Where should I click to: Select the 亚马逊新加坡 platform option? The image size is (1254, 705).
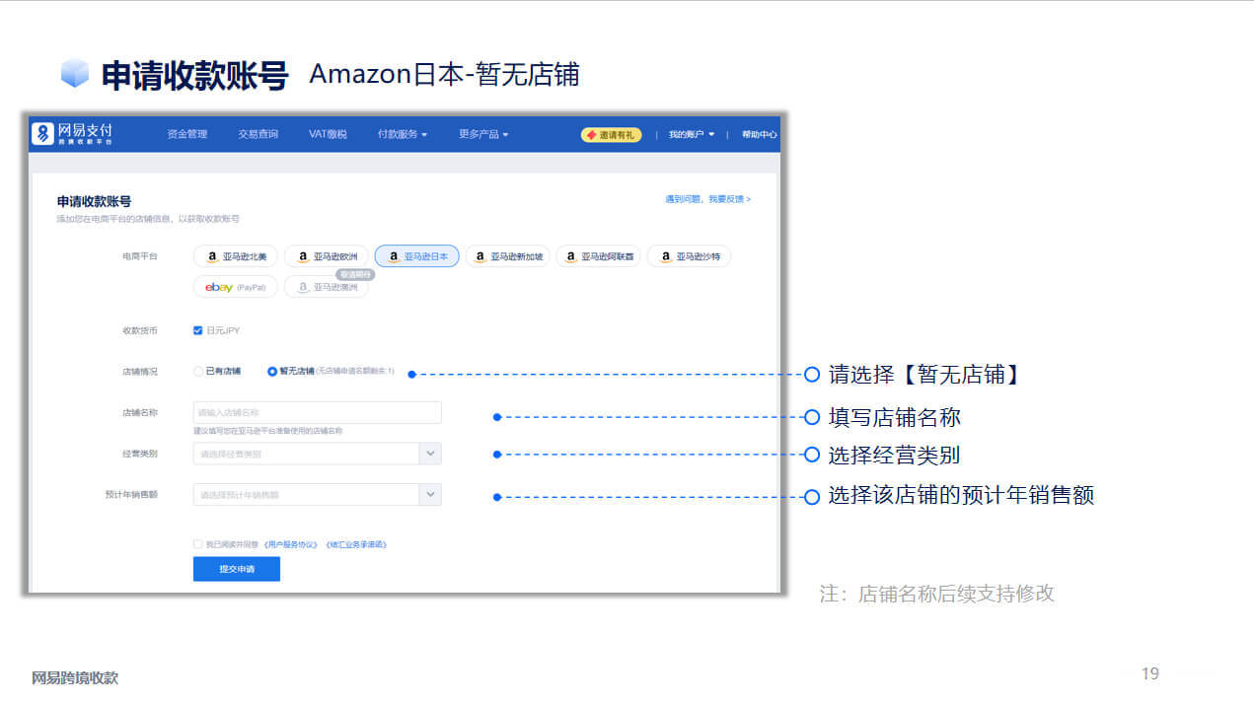pyautogui.click(x=507, y=256)
